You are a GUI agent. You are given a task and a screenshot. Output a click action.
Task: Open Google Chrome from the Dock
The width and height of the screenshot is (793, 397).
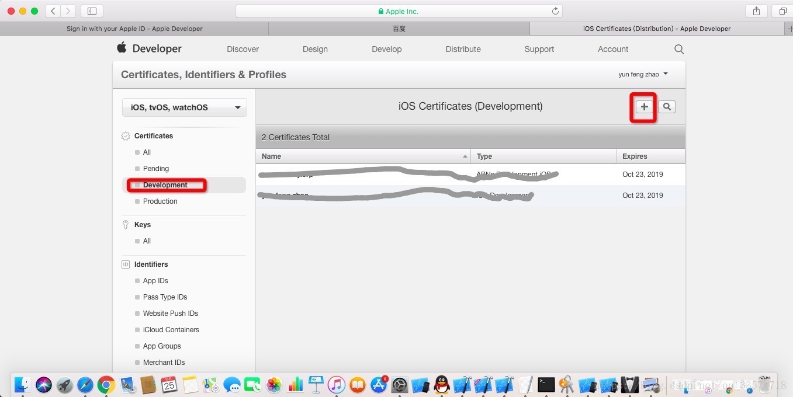coord(106,384)
